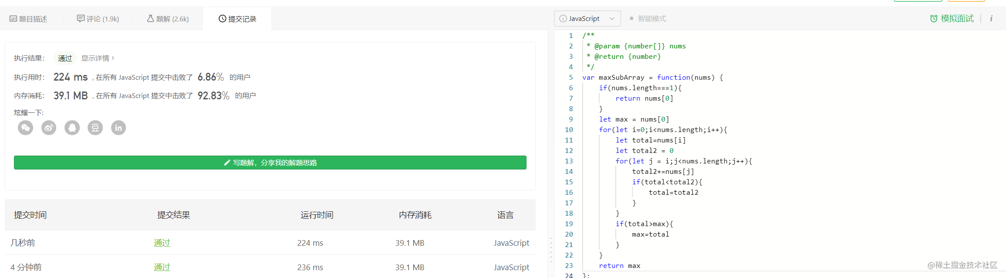Share result via Douban icon
1006x278 pixels.
[95, 128]
